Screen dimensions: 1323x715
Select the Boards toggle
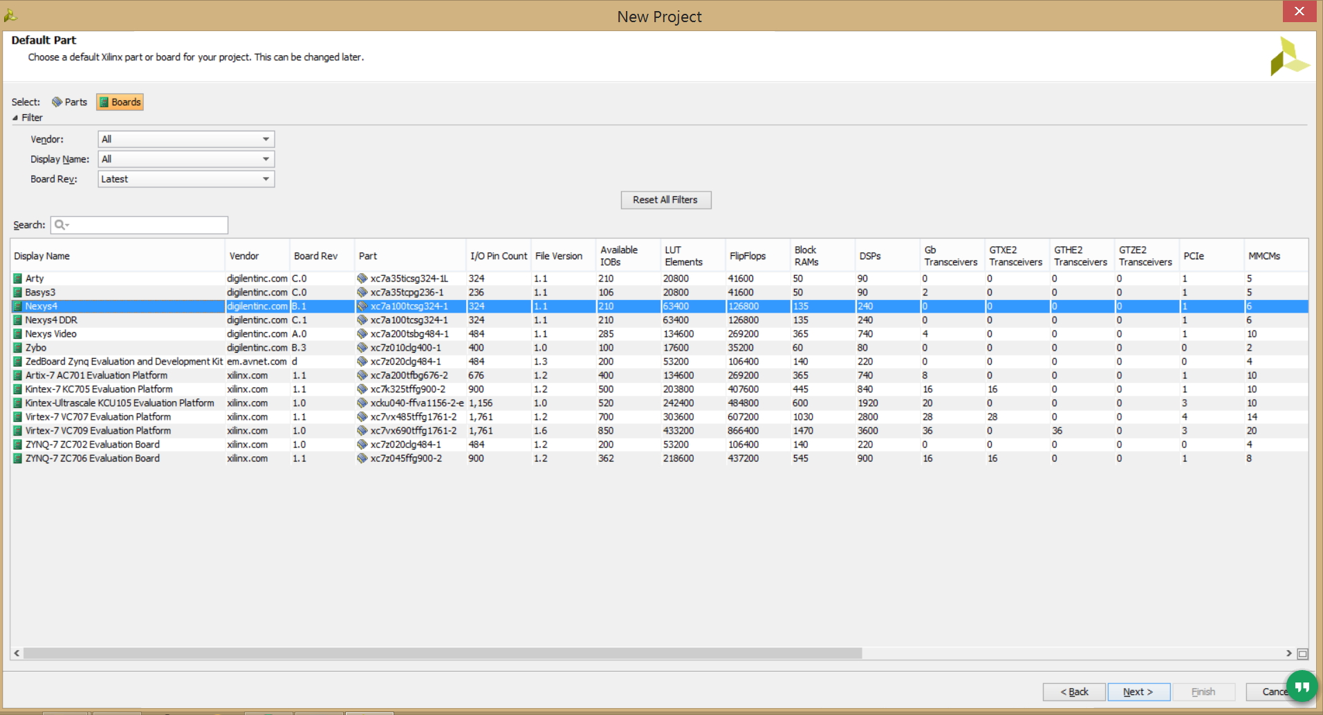click(x=120, y=102)
